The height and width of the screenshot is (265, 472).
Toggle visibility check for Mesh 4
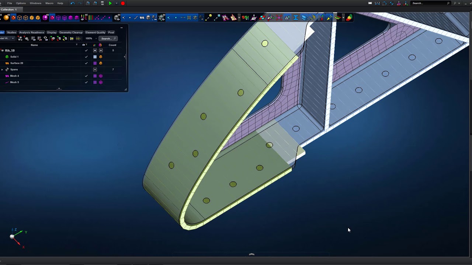point(86,76)
